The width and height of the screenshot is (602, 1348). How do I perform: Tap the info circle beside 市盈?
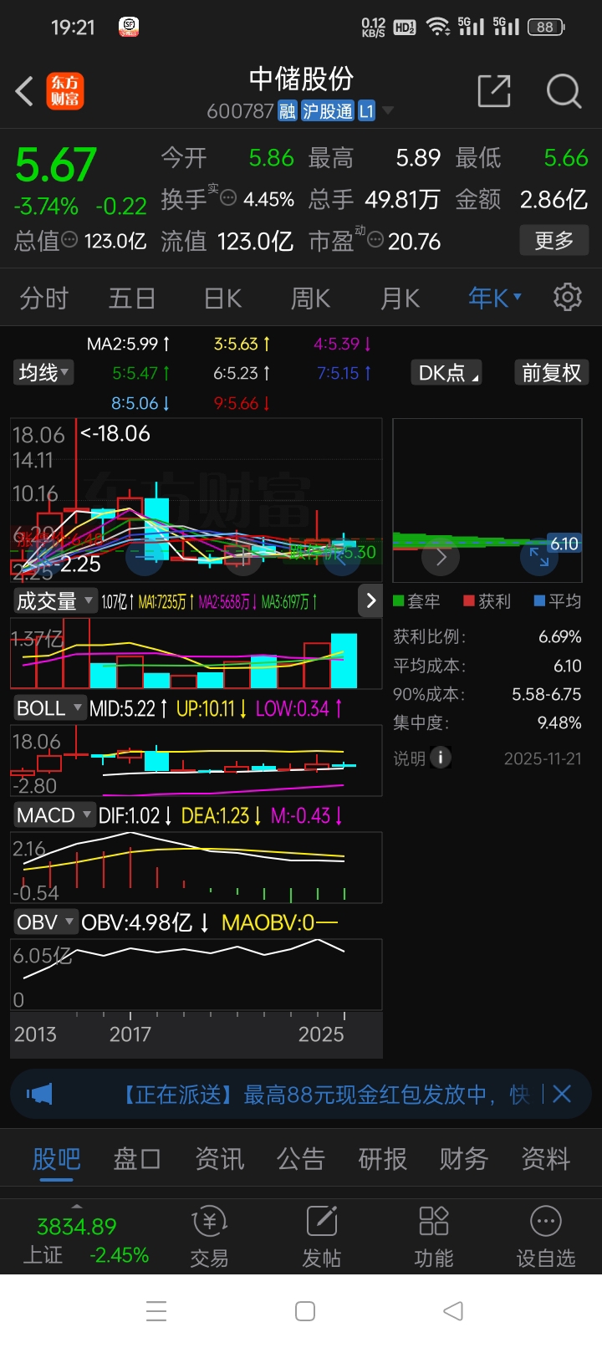pyautogui.click(x=375, y=241)
